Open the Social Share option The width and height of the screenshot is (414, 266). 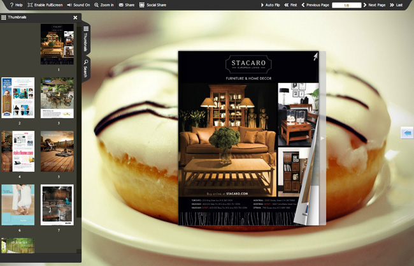[153, 4]
